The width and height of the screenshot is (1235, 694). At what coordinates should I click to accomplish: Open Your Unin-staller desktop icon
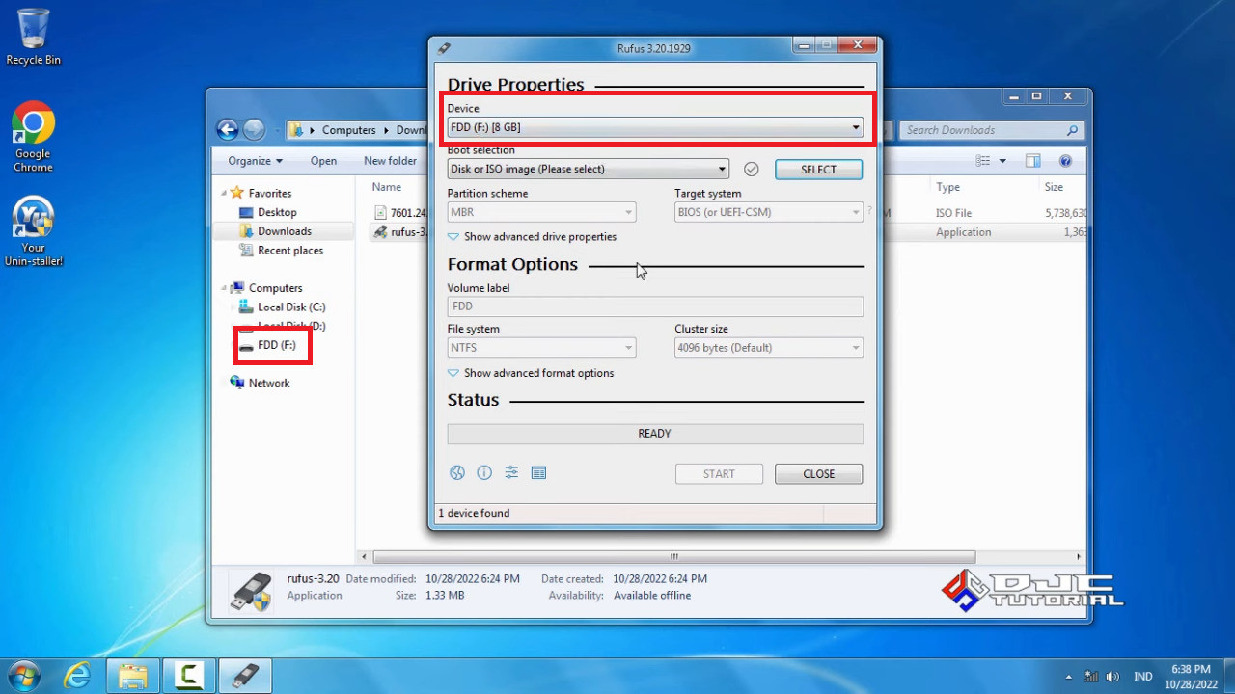tap(33, 231)
